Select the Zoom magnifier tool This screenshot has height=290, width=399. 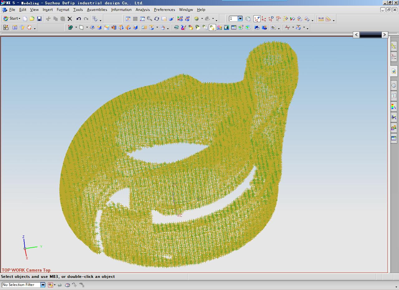click(x=150, y=19)
